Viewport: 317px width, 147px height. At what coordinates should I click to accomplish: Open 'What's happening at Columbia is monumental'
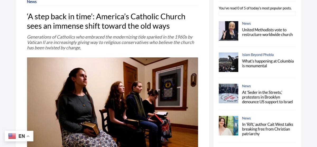pyautogui.click(x=268, y=63)
